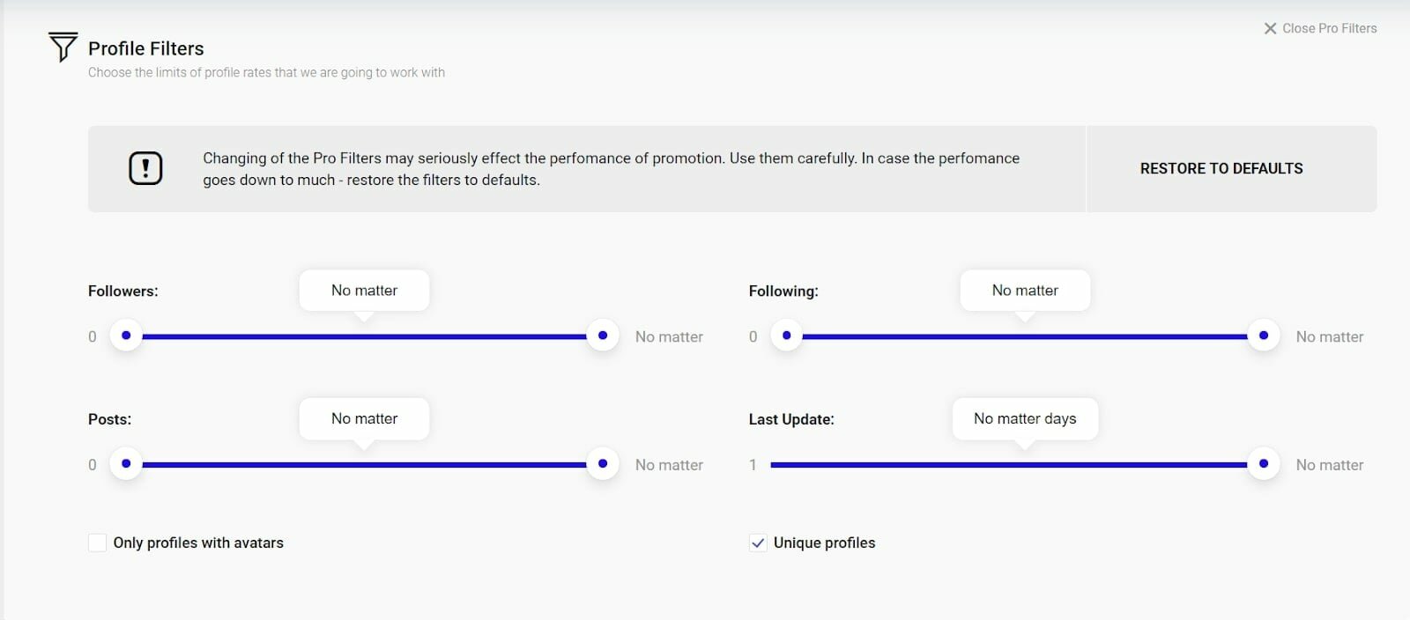Uncheck the Unique profiles checkbox
Image resolution: width=1410 pixels, height=620 pixels.
click(758, 542)
